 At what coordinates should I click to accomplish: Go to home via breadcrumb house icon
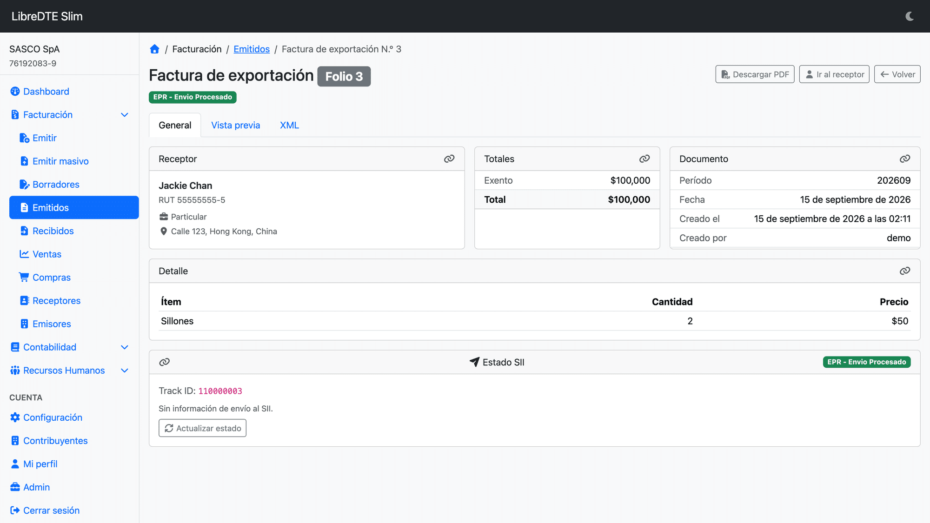155,49
